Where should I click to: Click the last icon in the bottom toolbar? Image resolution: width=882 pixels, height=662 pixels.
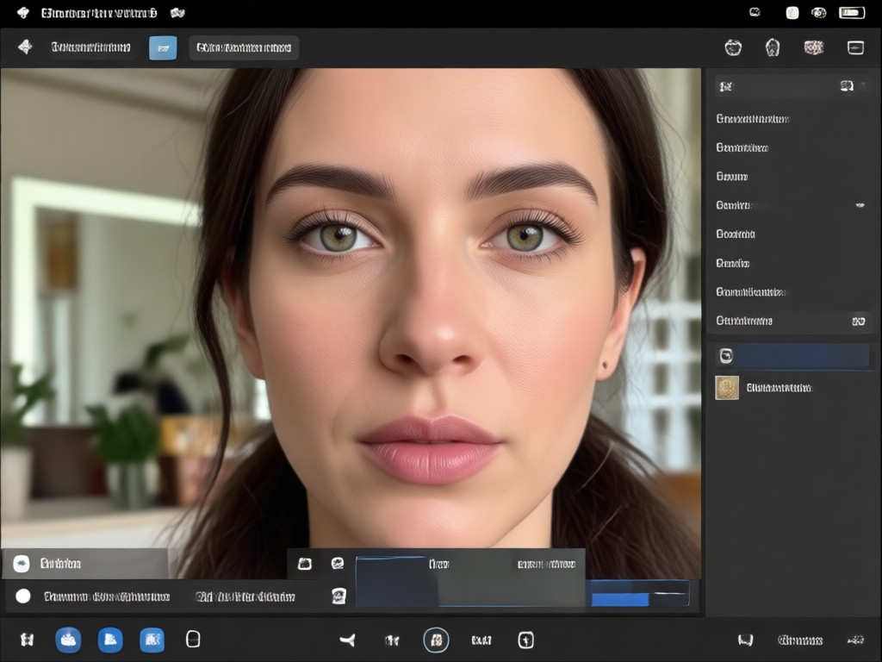point(855,640)
